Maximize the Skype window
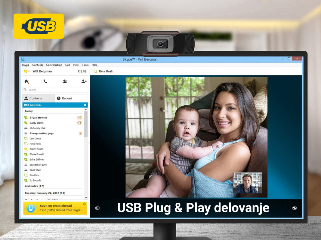Image resolution: width=321 pixels, height=240 pixels. [x=289, y=58]
